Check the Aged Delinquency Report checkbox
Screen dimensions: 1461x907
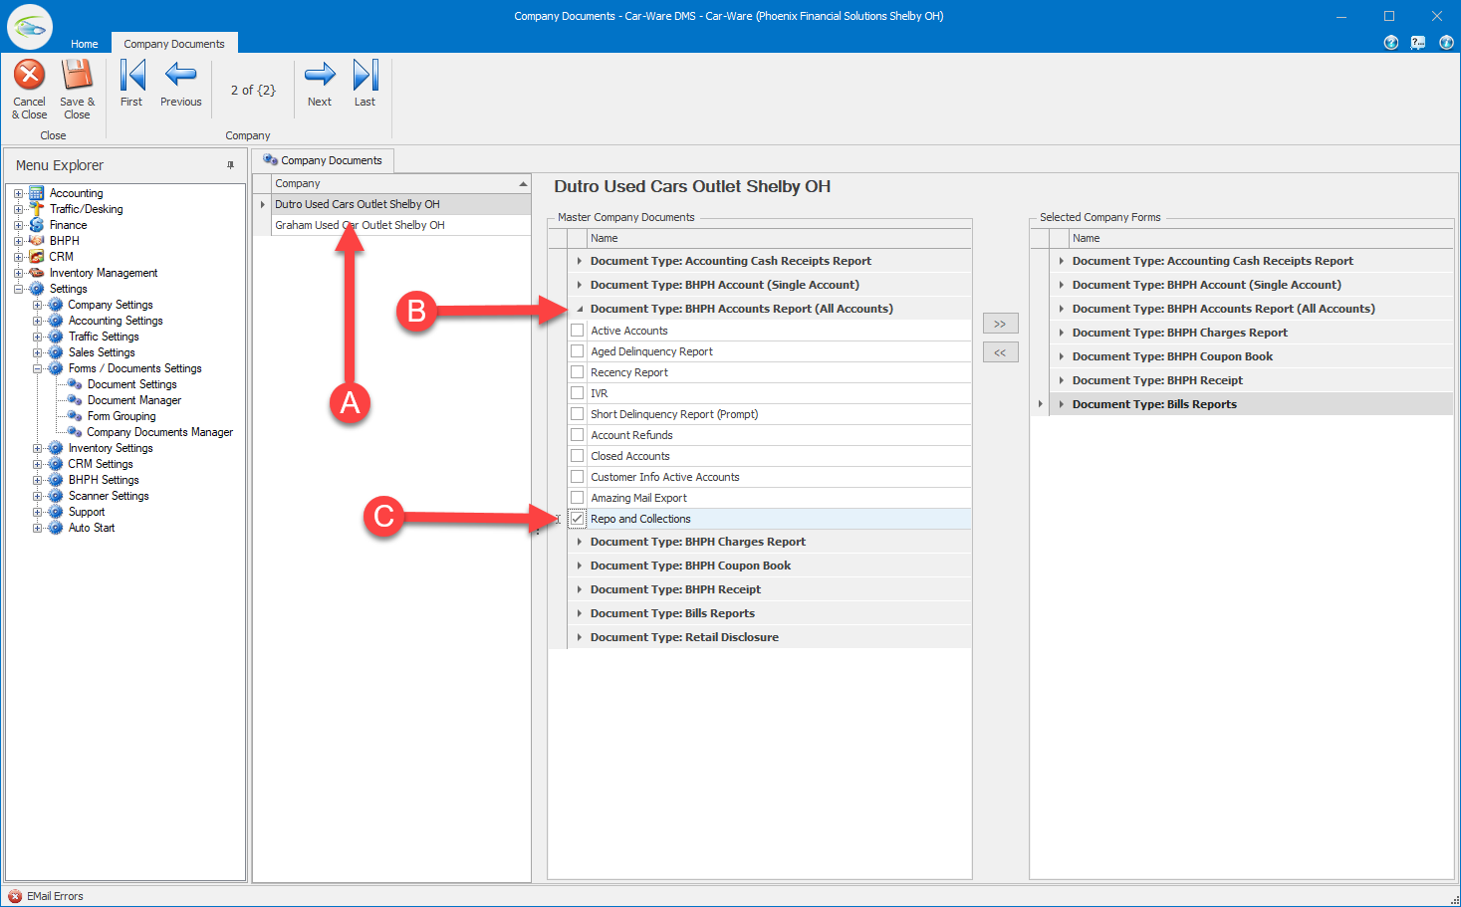(x=577, y=351)
